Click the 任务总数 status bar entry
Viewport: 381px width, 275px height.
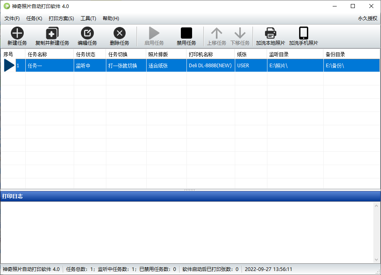(121, 269)
